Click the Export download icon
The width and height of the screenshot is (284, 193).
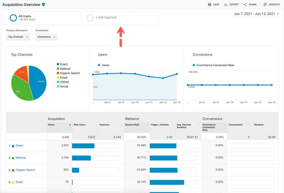coord(226,4)
